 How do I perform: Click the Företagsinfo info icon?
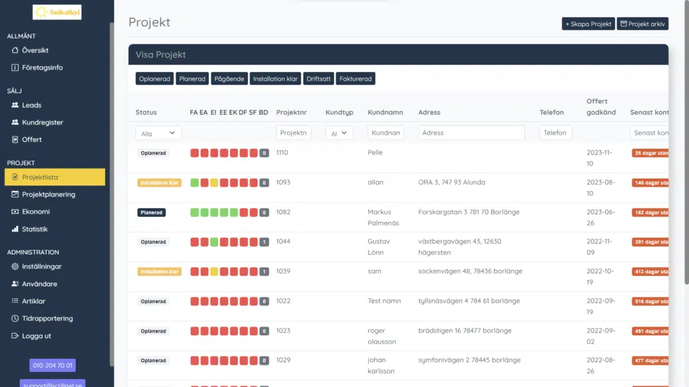(15, 68)
